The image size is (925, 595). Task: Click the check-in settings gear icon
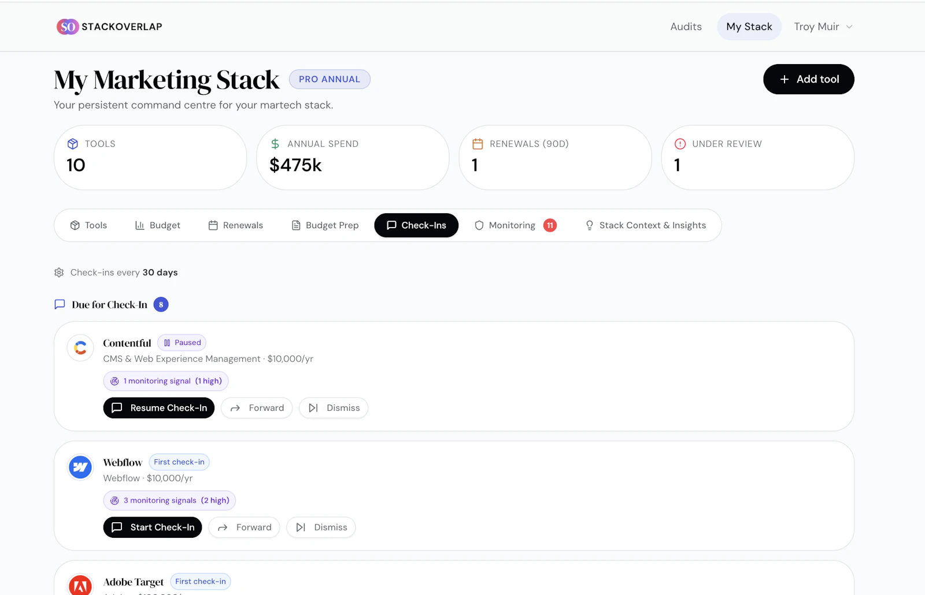click(59, 273)
